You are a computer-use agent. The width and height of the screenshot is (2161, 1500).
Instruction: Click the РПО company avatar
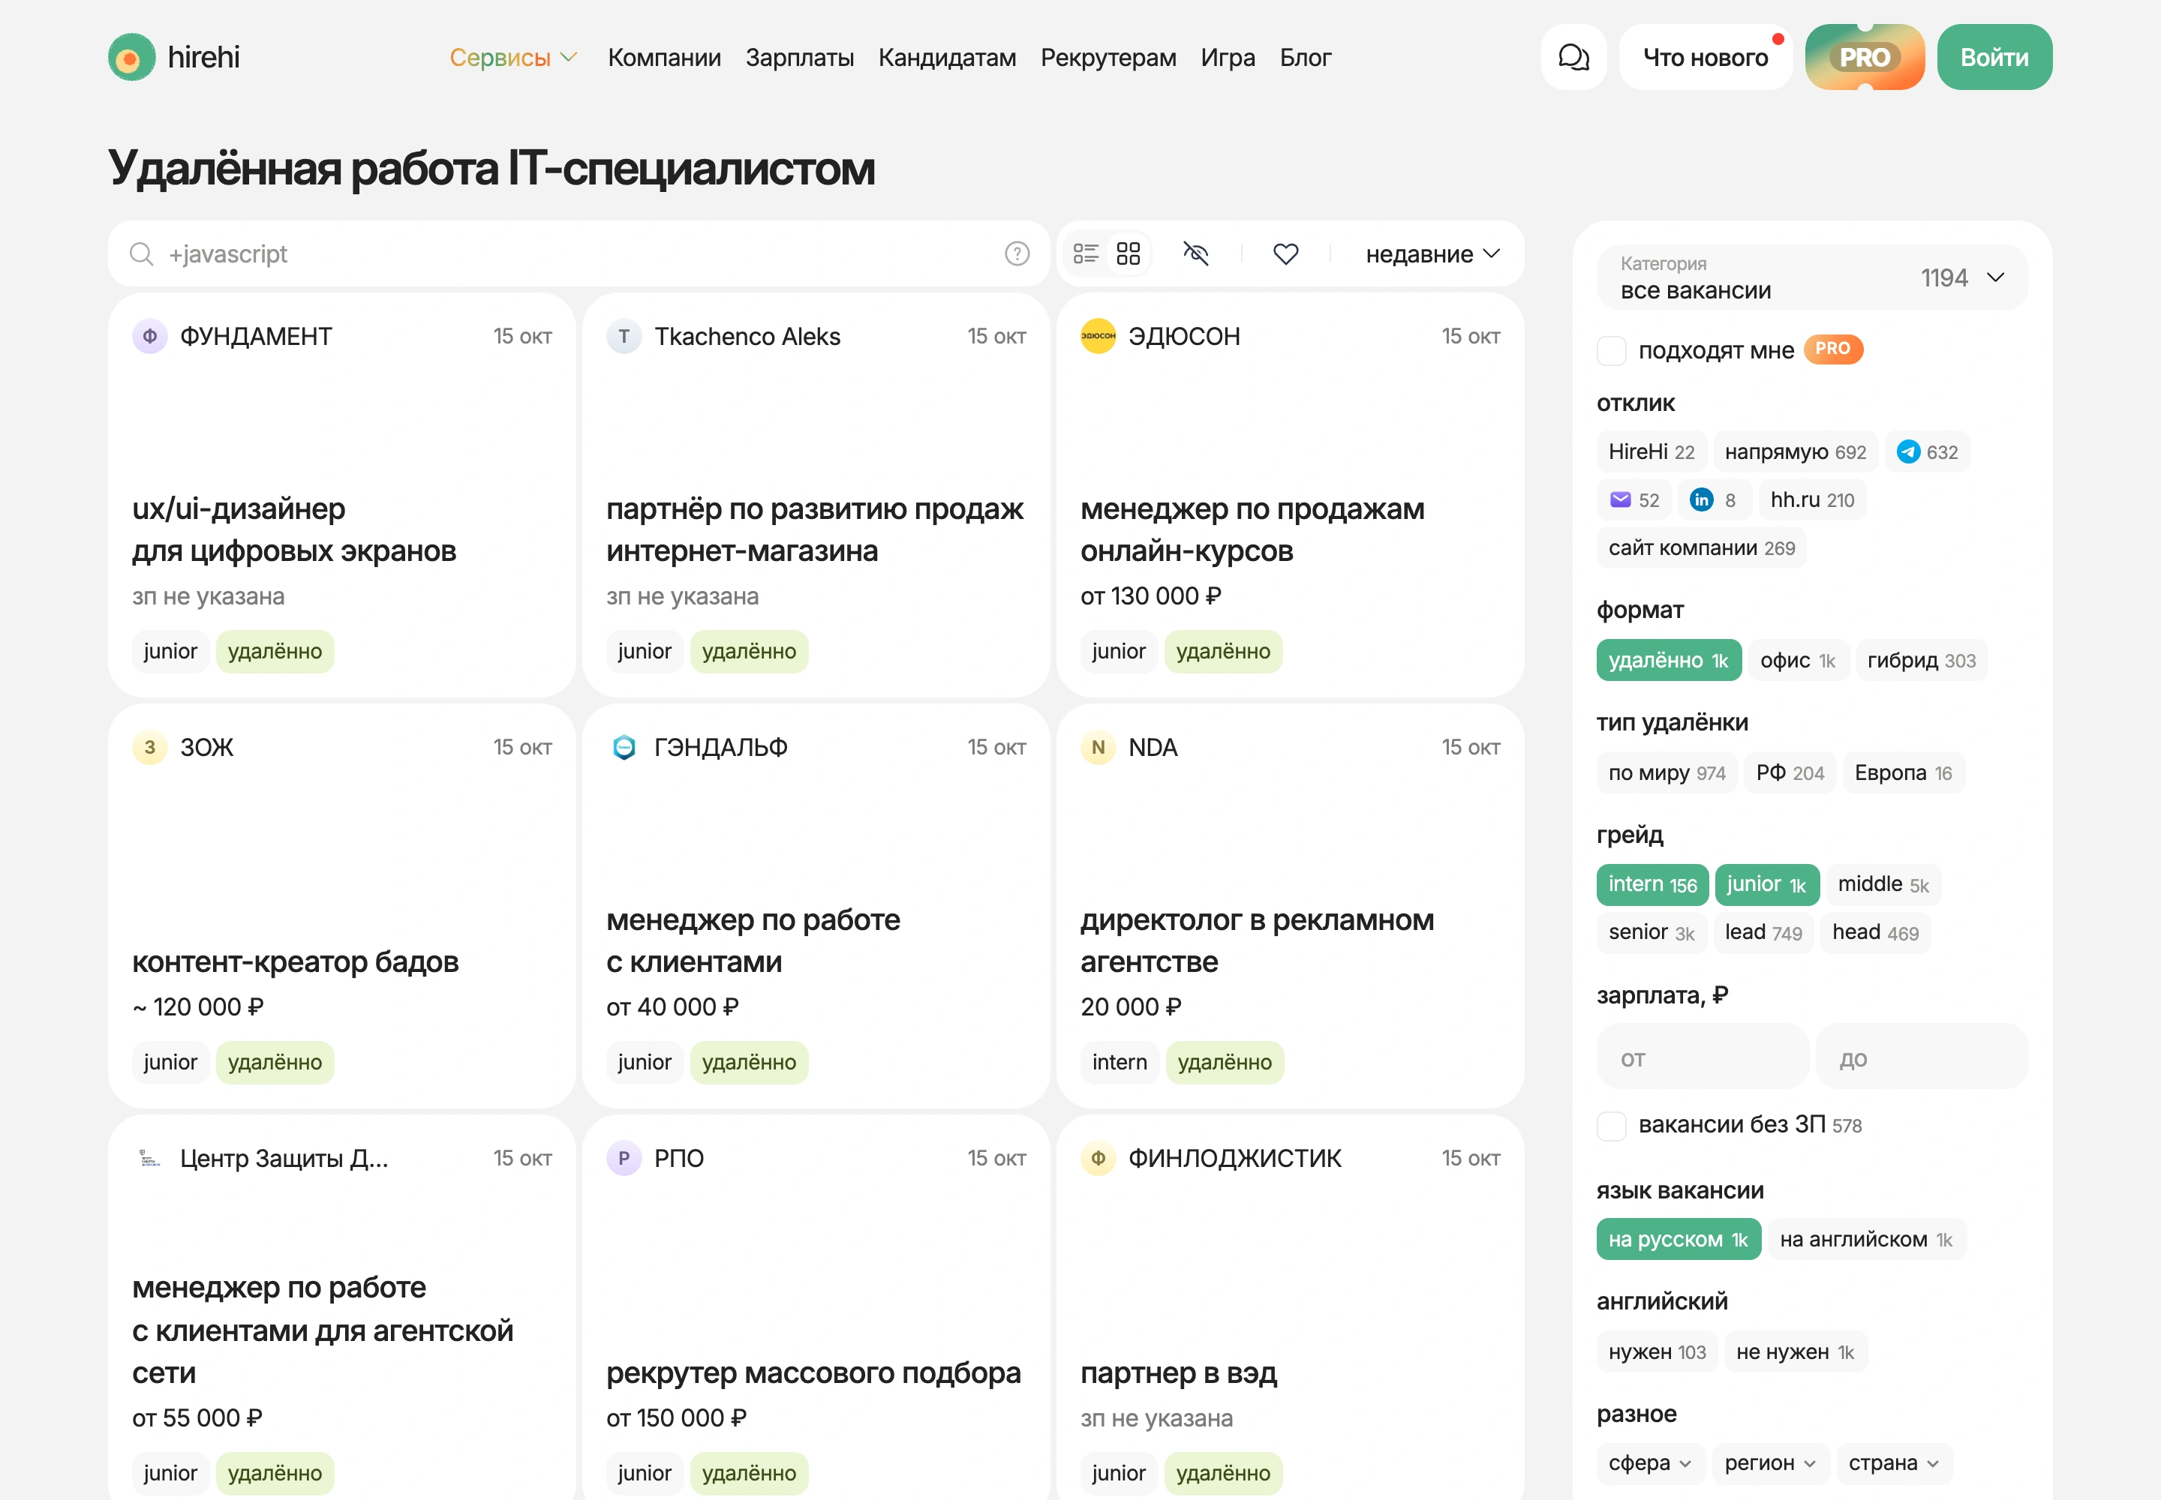coord(624,1158)
